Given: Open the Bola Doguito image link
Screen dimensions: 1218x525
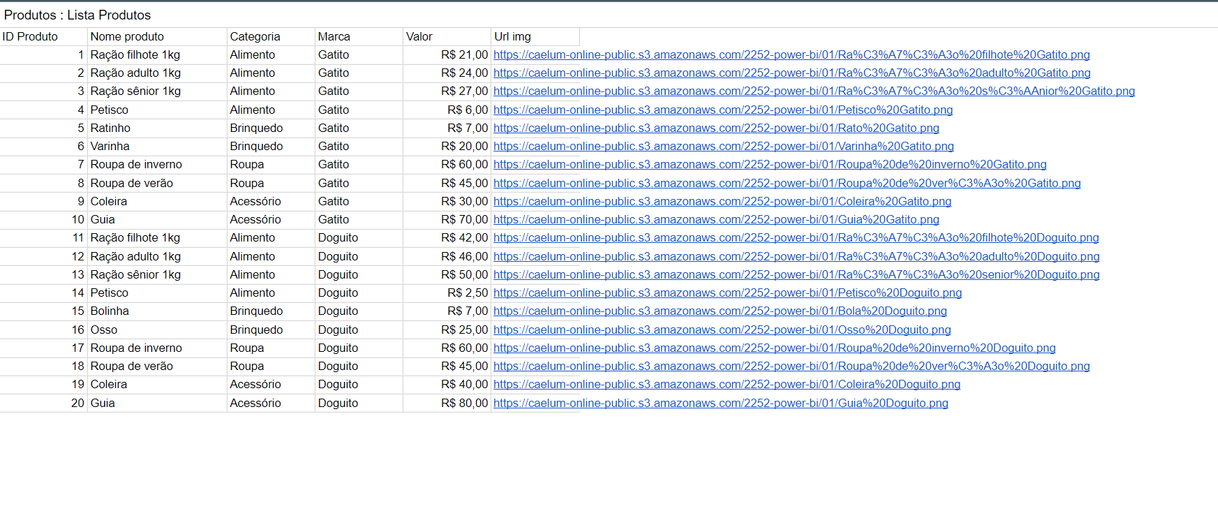Looking at the screenshot, I should click(x=720, y=311).
